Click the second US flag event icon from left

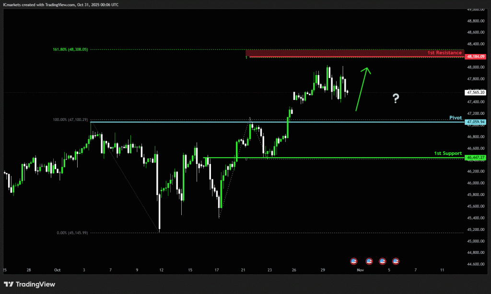coord(369,261)
